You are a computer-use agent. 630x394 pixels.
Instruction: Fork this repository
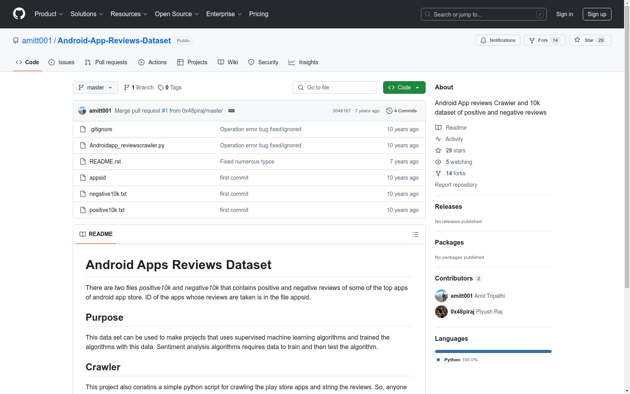545,40
